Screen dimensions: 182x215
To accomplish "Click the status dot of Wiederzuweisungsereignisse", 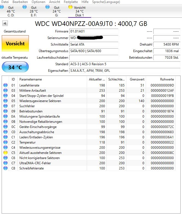I will tap(5, 147).
